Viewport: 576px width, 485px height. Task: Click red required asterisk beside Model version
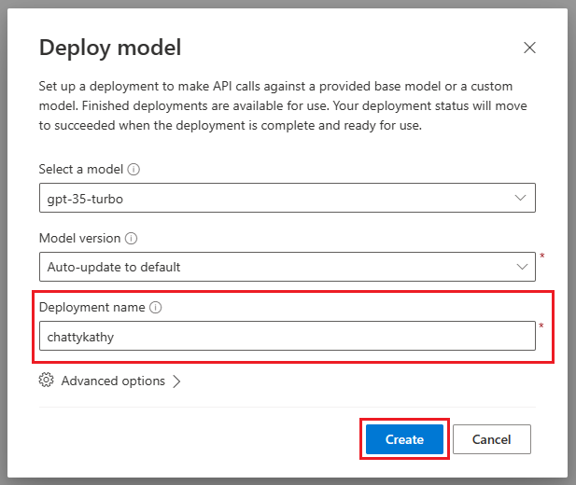coord(541,256)
